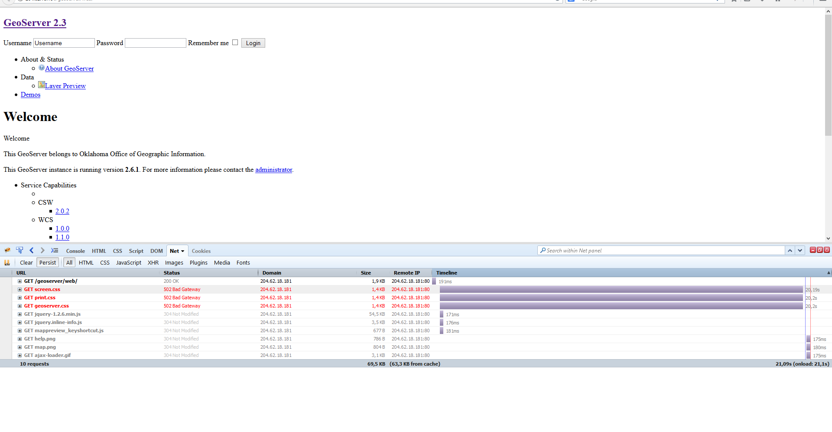Toggle the Persist button
Image resolution: width=832 pixels, height=432 pixels.
(x=48, y=262)
